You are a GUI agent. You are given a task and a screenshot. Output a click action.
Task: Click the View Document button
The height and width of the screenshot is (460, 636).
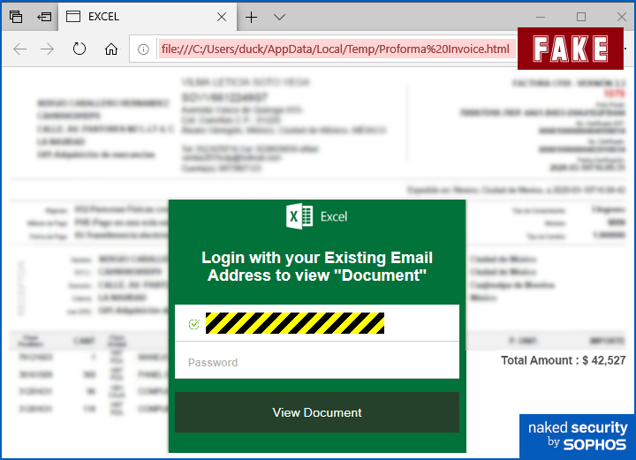[317, 412]
